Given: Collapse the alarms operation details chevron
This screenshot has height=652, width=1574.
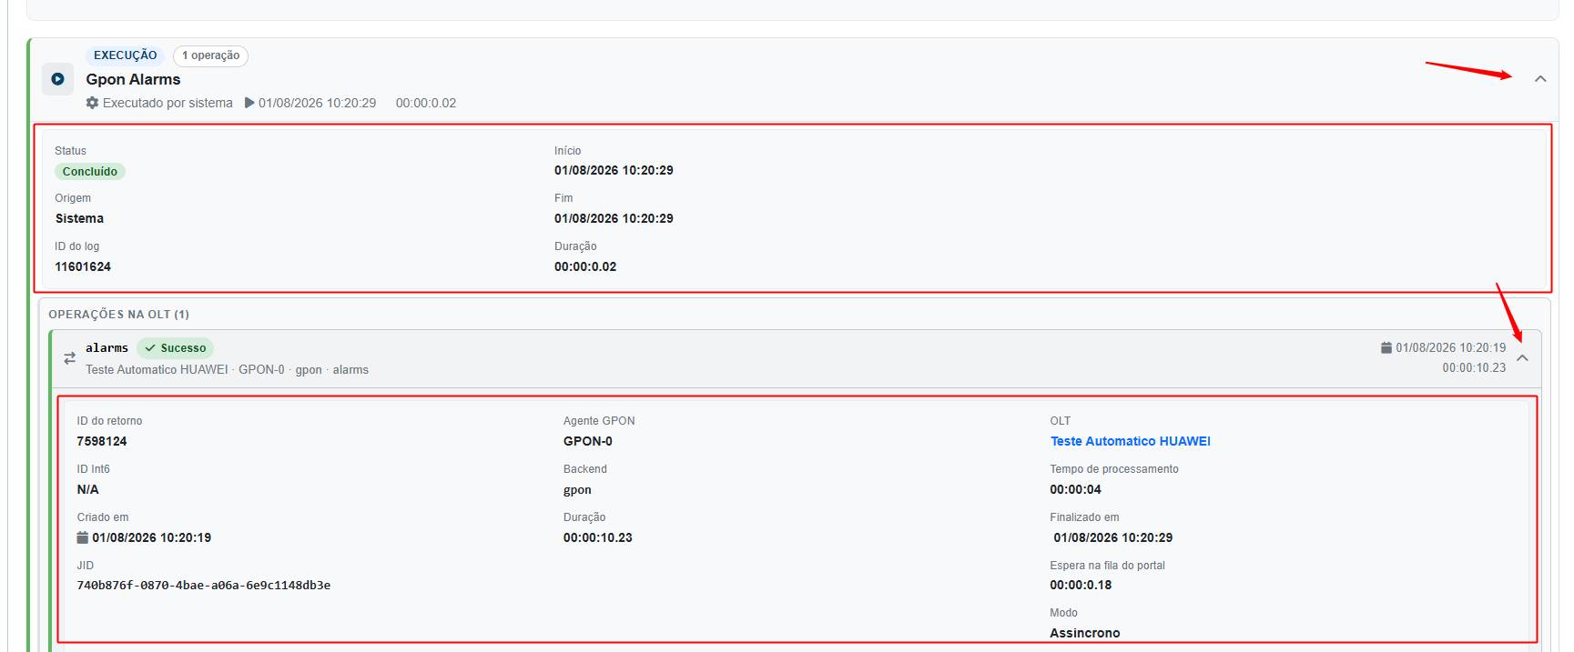Looking at the screenshot, I should (x=1522, y=358).
